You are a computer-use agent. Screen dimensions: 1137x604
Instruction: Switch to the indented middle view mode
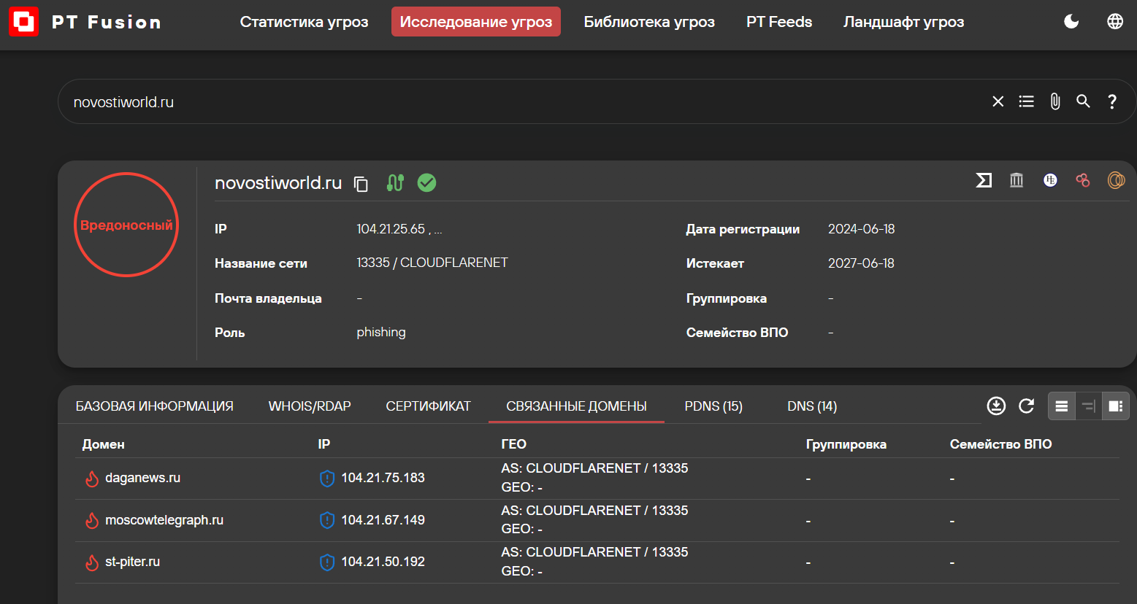tap(1089, 406)
